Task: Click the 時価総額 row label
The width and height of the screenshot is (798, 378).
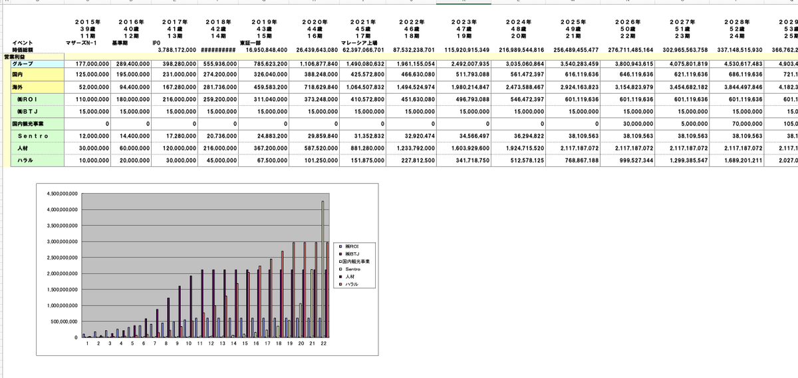Action: pyautogui.click(x=23, y=50)
